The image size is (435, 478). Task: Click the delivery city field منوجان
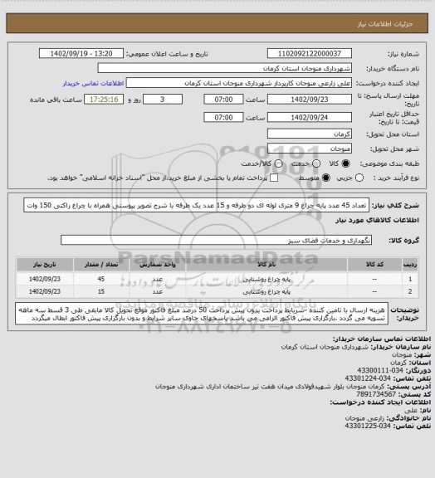click(310, 149)
